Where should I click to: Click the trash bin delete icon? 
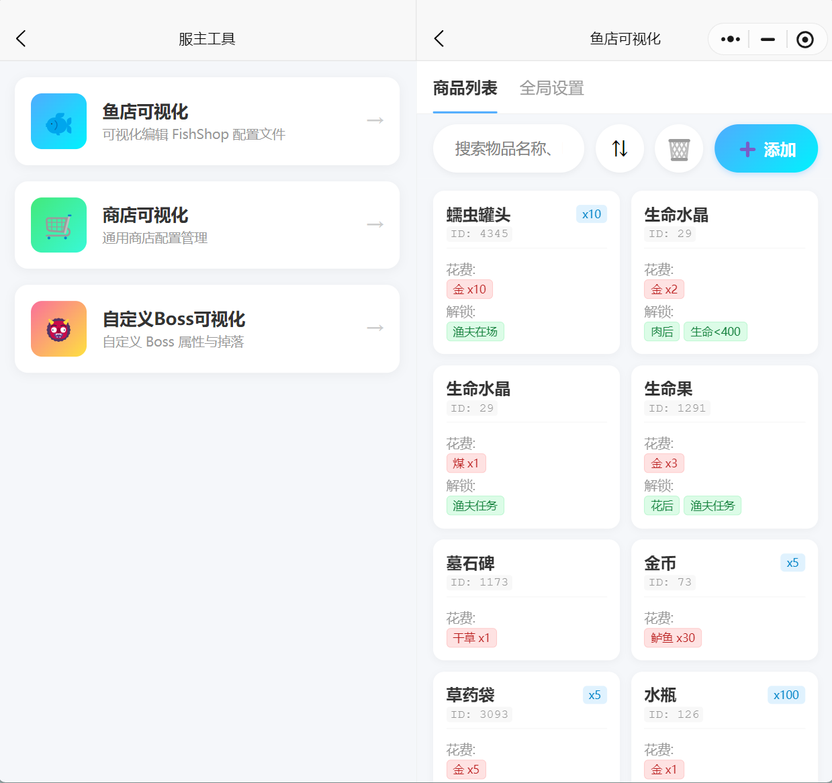pos(679,148)
